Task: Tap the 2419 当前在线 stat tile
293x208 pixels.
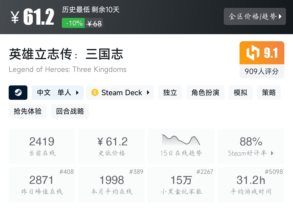Action: click(x=42, y=146)
